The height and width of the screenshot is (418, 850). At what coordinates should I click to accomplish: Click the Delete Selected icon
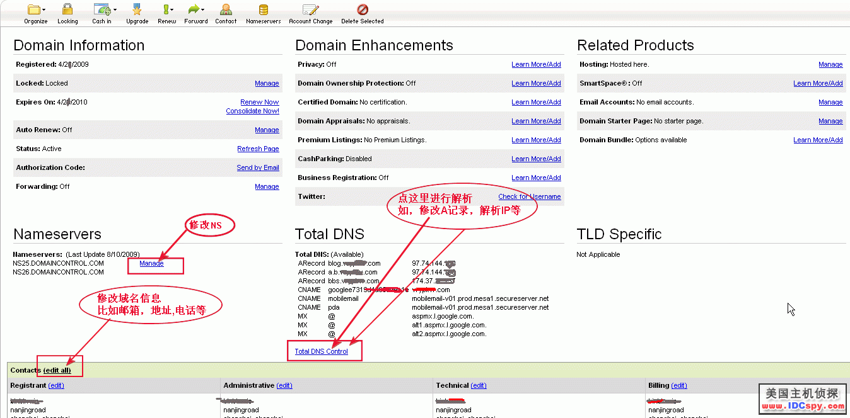(363, 9)
